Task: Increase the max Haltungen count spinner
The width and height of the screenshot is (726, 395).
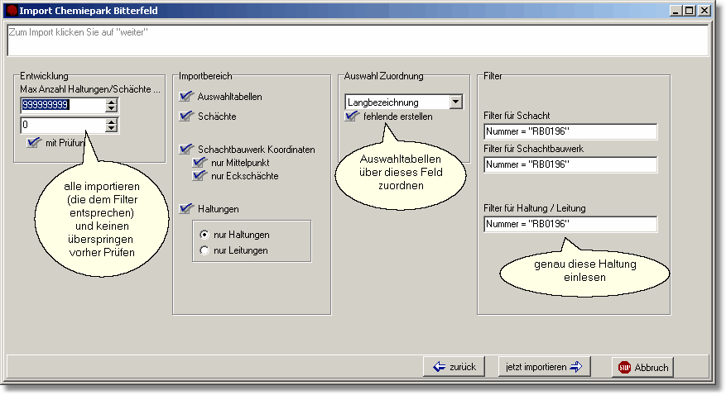Action: click(x=111, y=101)
